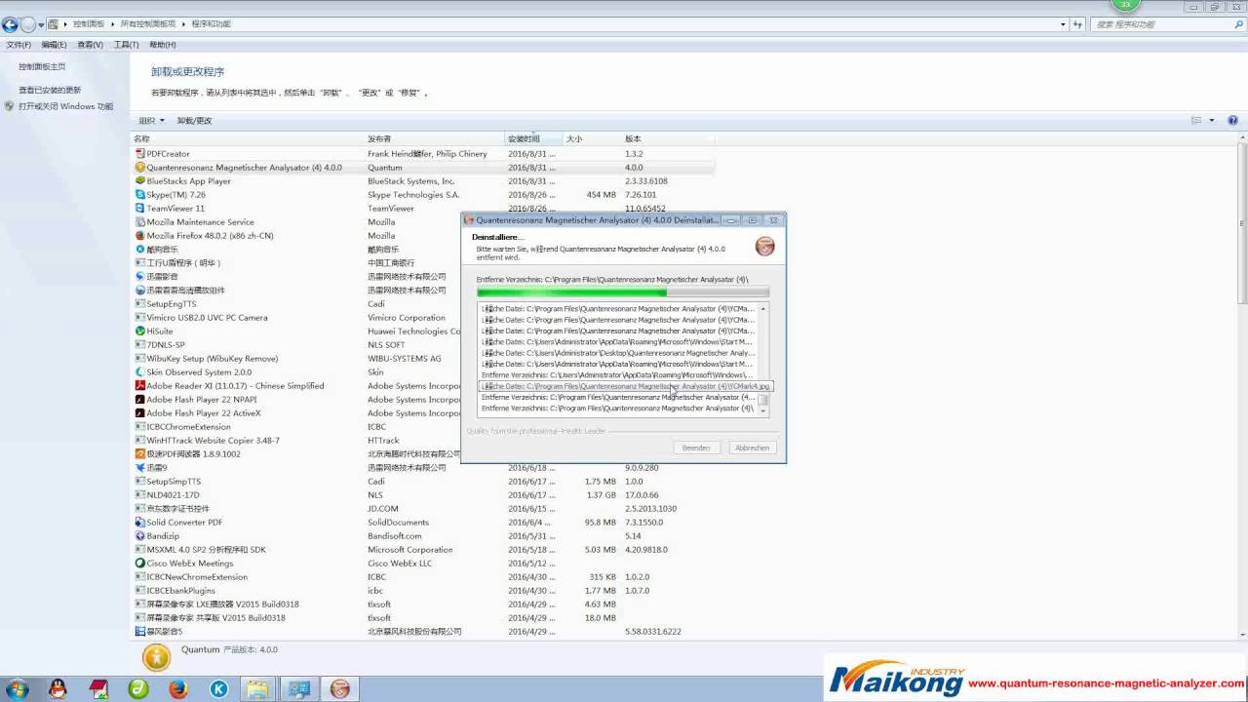Launch Firefox from the taskbar
The height and width of the screenshot is (702, 1248).
pos(177,689)
